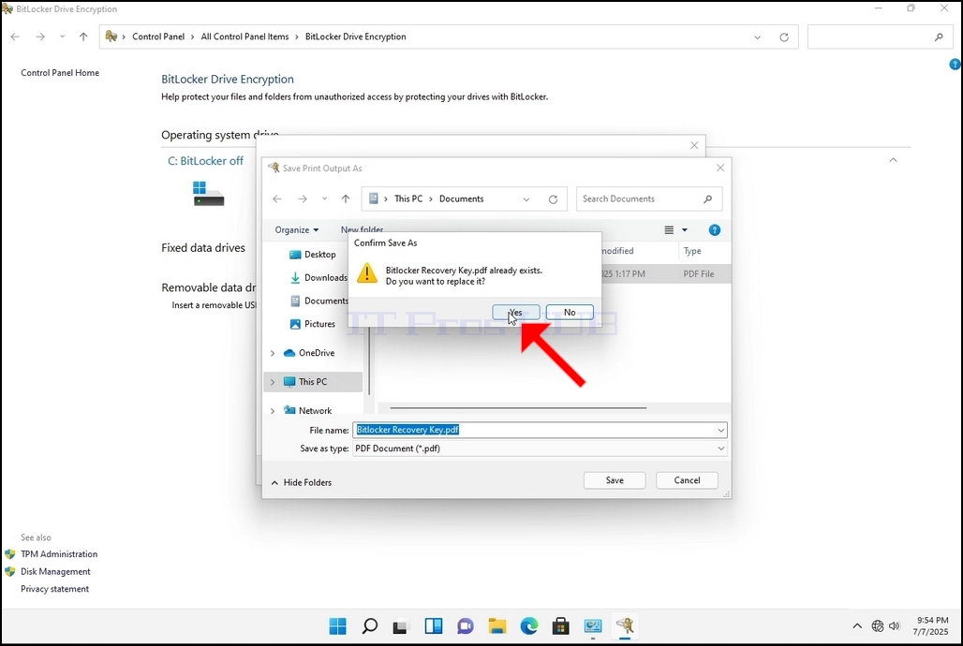
Task: Open Disk Management link
Action: click(55, 571)
